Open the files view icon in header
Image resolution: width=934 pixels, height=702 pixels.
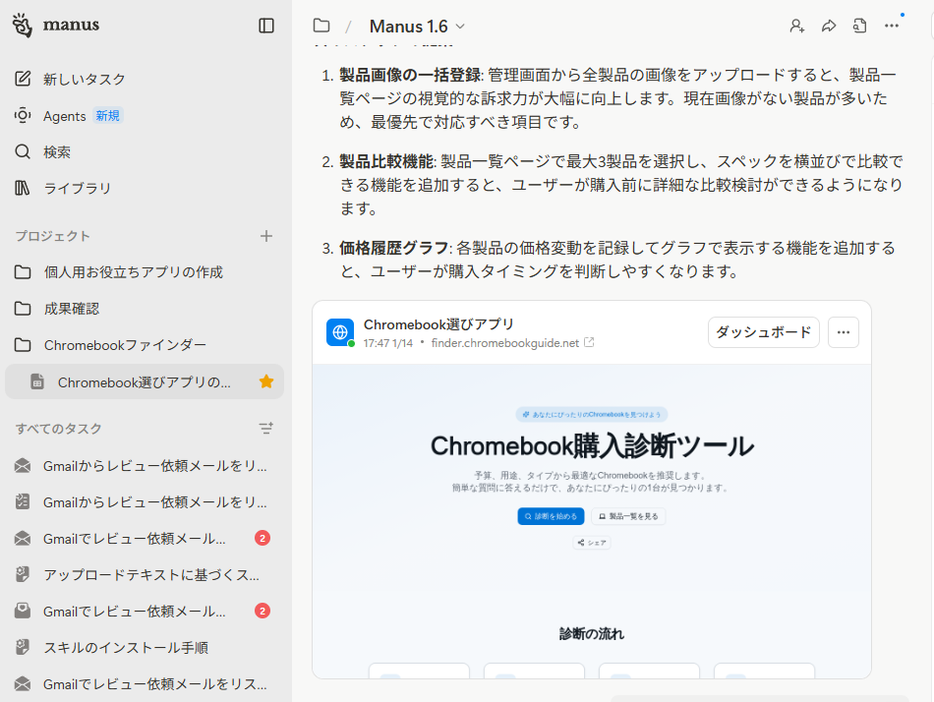860,26
